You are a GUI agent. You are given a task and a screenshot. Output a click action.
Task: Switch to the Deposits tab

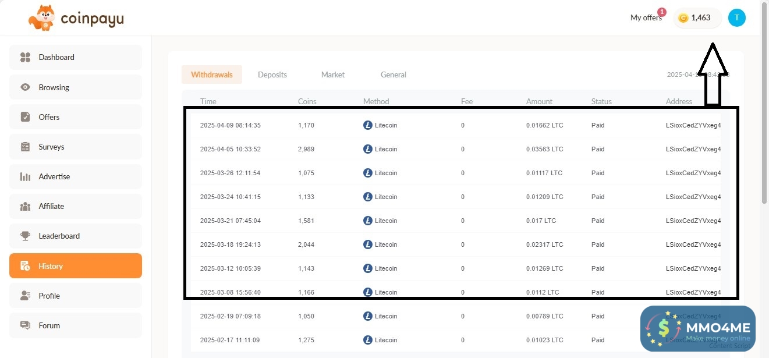tap(272, 75)
